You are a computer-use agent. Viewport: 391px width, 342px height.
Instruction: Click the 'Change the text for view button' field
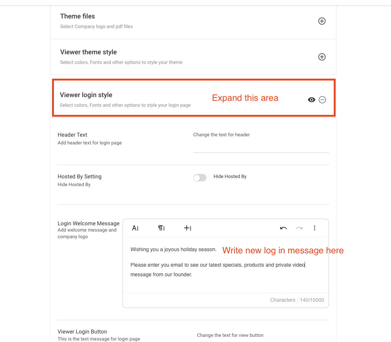(x=230, y=335)
